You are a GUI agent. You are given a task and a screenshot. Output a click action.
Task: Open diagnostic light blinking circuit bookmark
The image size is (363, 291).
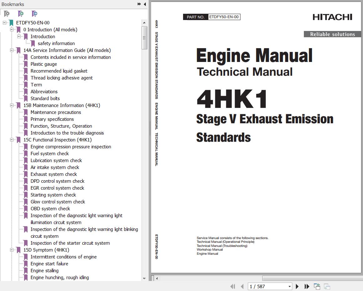click(x=84, y=233)
